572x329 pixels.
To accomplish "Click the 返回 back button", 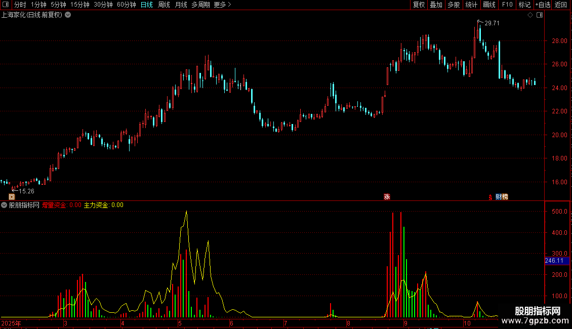I will [x=561, y=5].
